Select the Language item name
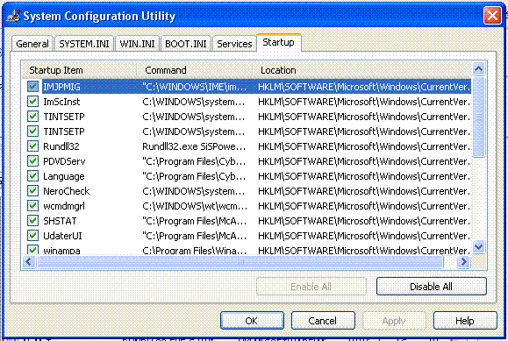The width and height of the screenshot is (508, 341). pos(64,176)
